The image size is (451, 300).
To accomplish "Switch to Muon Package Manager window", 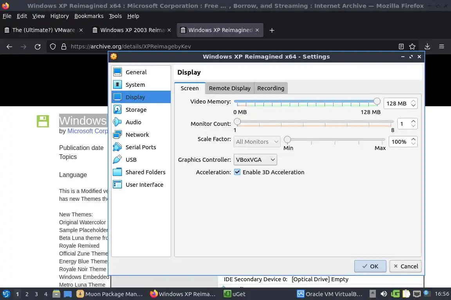I will [110, 294].
